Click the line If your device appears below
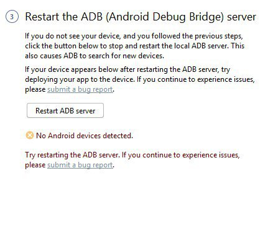 [x=127, y=69]
